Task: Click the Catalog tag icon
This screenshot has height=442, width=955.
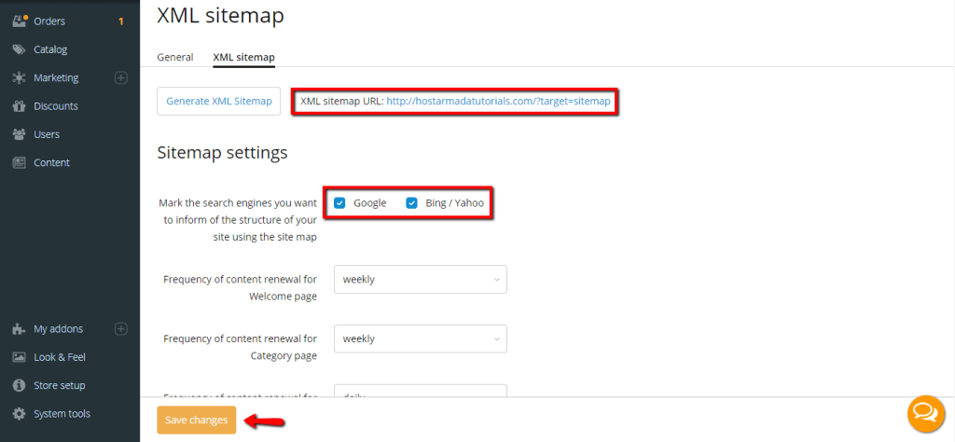Action: (x=19, y=49)
